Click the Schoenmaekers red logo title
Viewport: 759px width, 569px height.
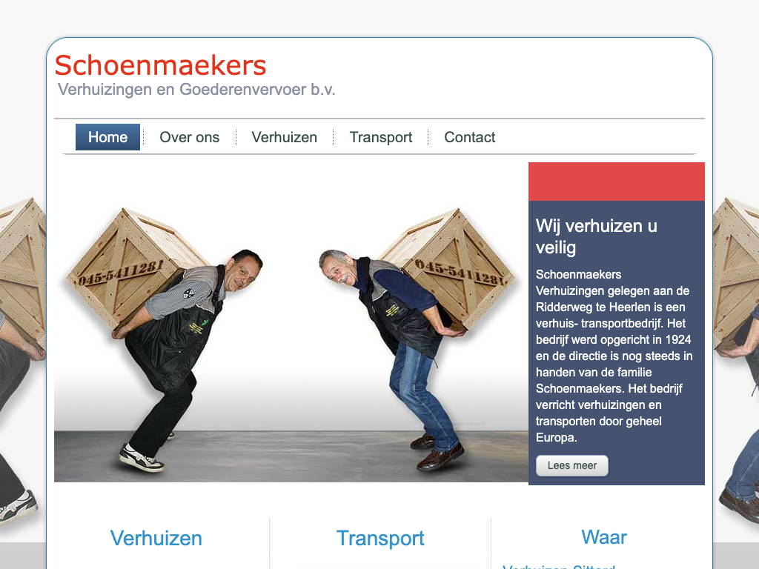(160, 65)
